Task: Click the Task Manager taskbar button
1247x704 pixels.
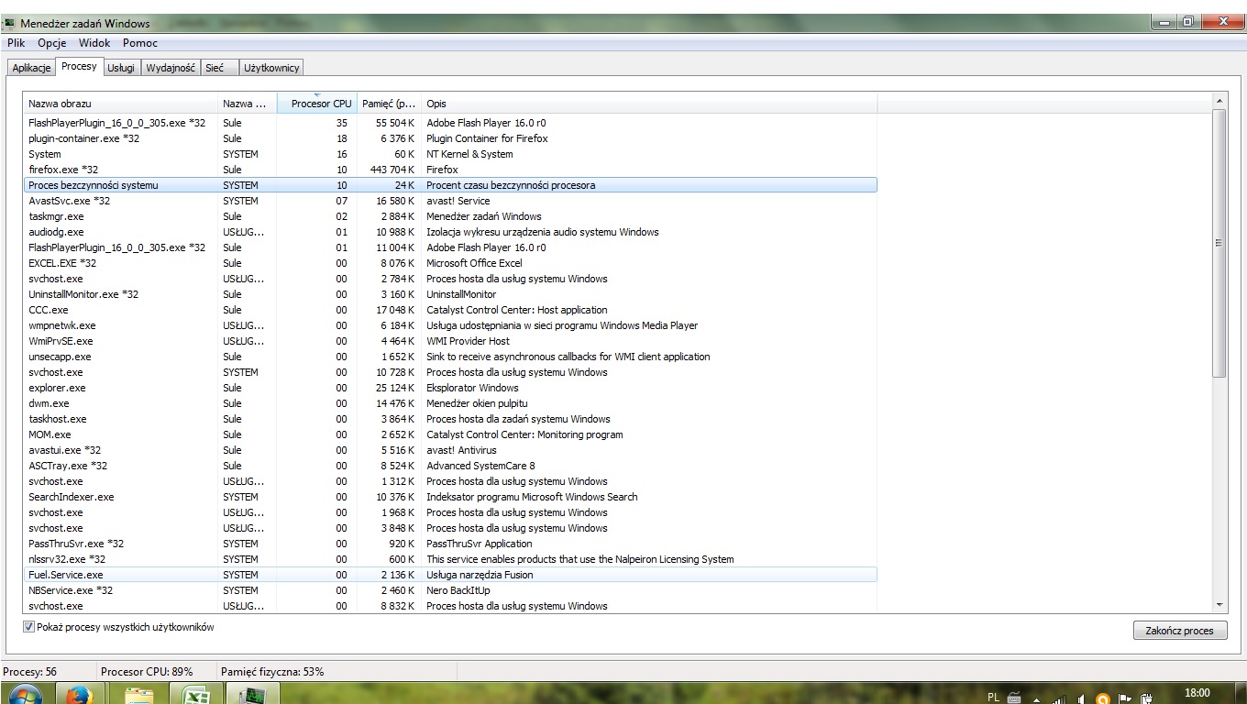Action: [x=250, y=696]
